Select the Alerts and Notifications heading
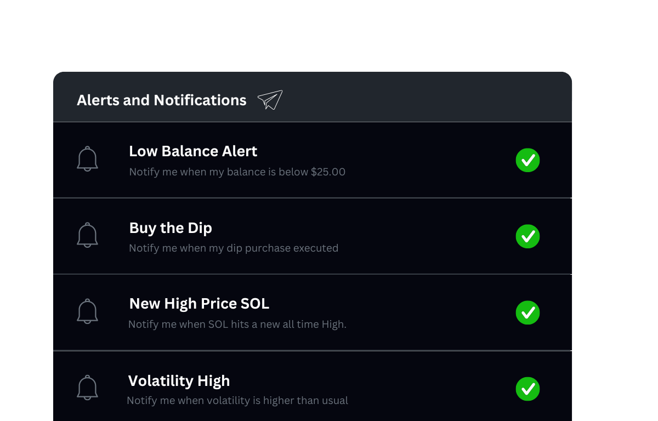The width and height of the screenshot is (658, 421). (162, 100)
